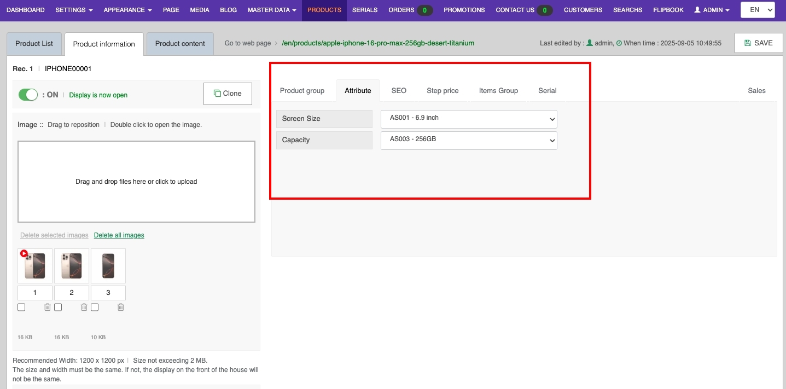This screenshot has width=786, height=389.
Task: Click the Delete all images link
Action: 119,235
